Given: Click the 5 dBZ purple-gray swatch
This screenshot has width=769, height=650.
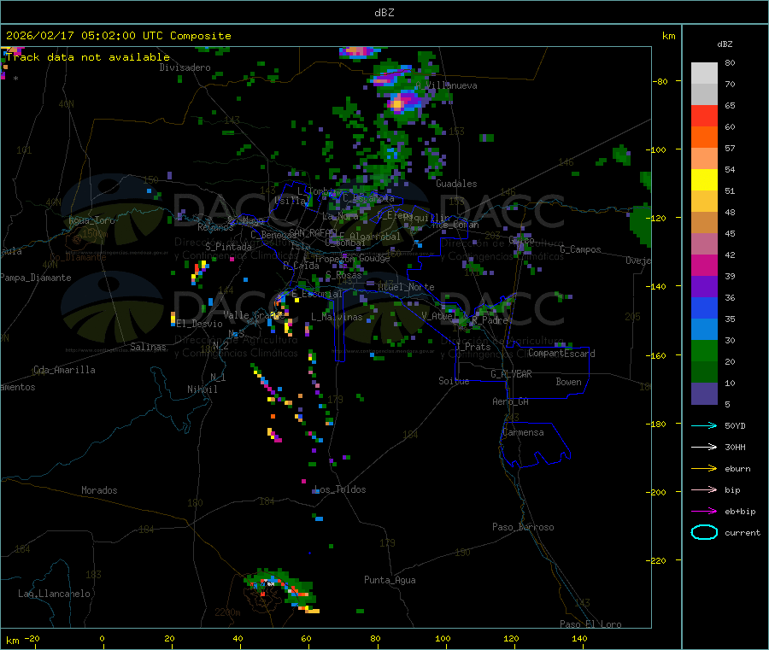Looking at the screenshot, I should tap(704, 394).
